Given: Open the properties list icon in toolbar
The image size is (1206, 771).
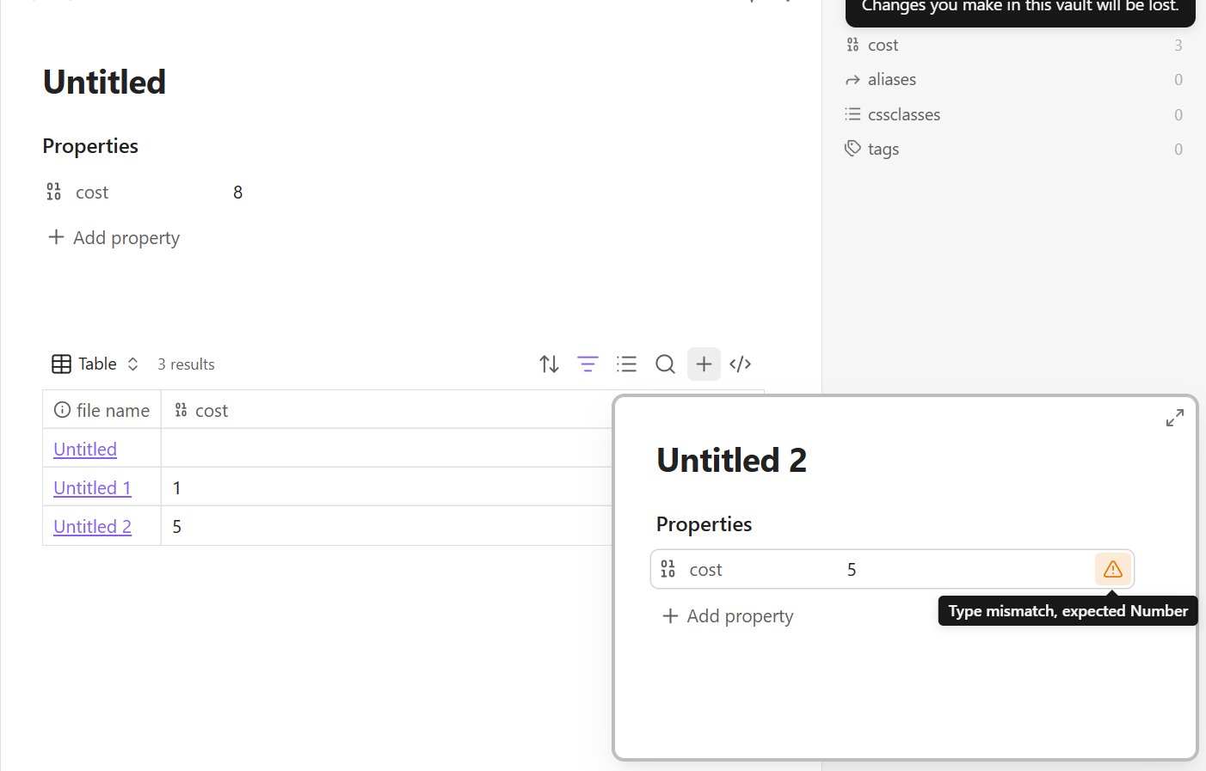Looking at the screenshot, I should (626, 364).
